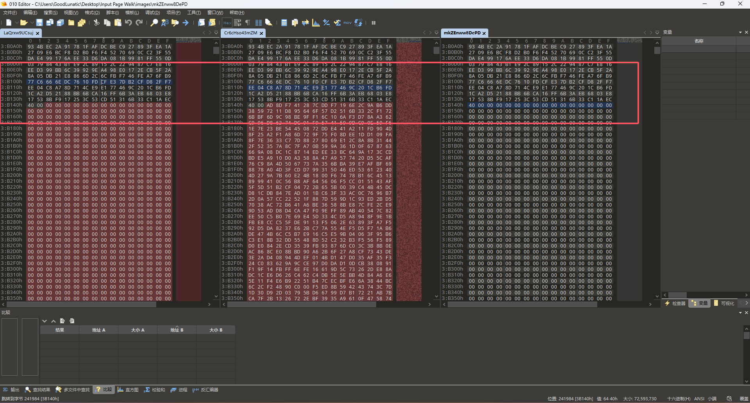The width and height of the screenshot is (750, 403).
Task: Click the Convert arrows icon
Action: click(305, 23)
